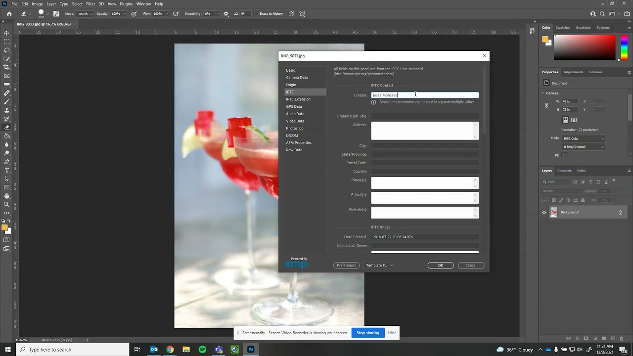Select the Pen tool
Image resolution: width=633 pixels, height=356 pixels.
6,162
